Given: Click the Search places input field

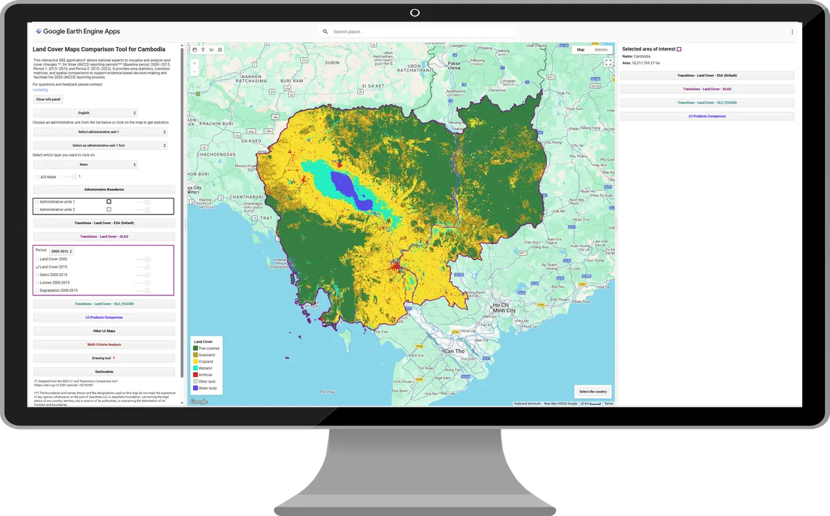Looking at the screenshot, I should coord(418,32).
